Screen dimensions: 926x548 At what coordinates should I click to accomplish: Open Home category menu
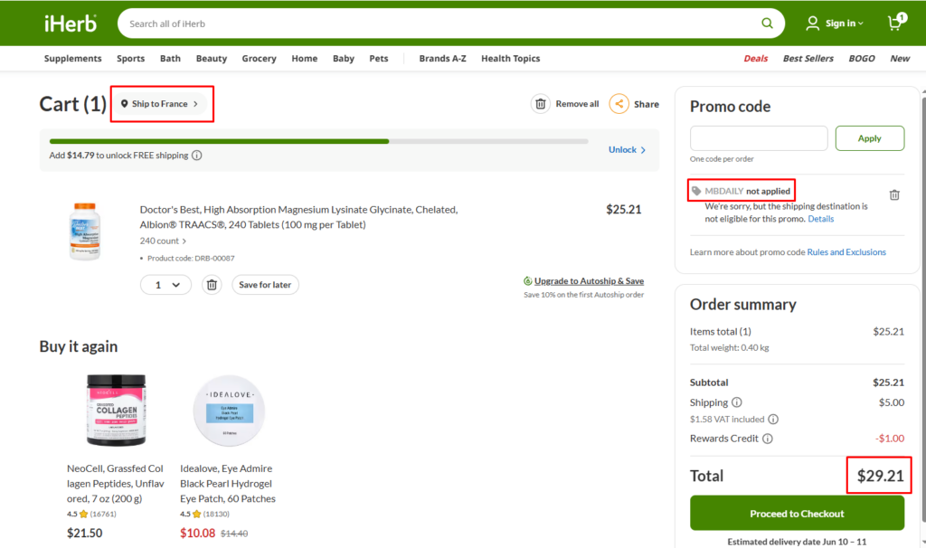pyautogui.click(x=304, y=59)
